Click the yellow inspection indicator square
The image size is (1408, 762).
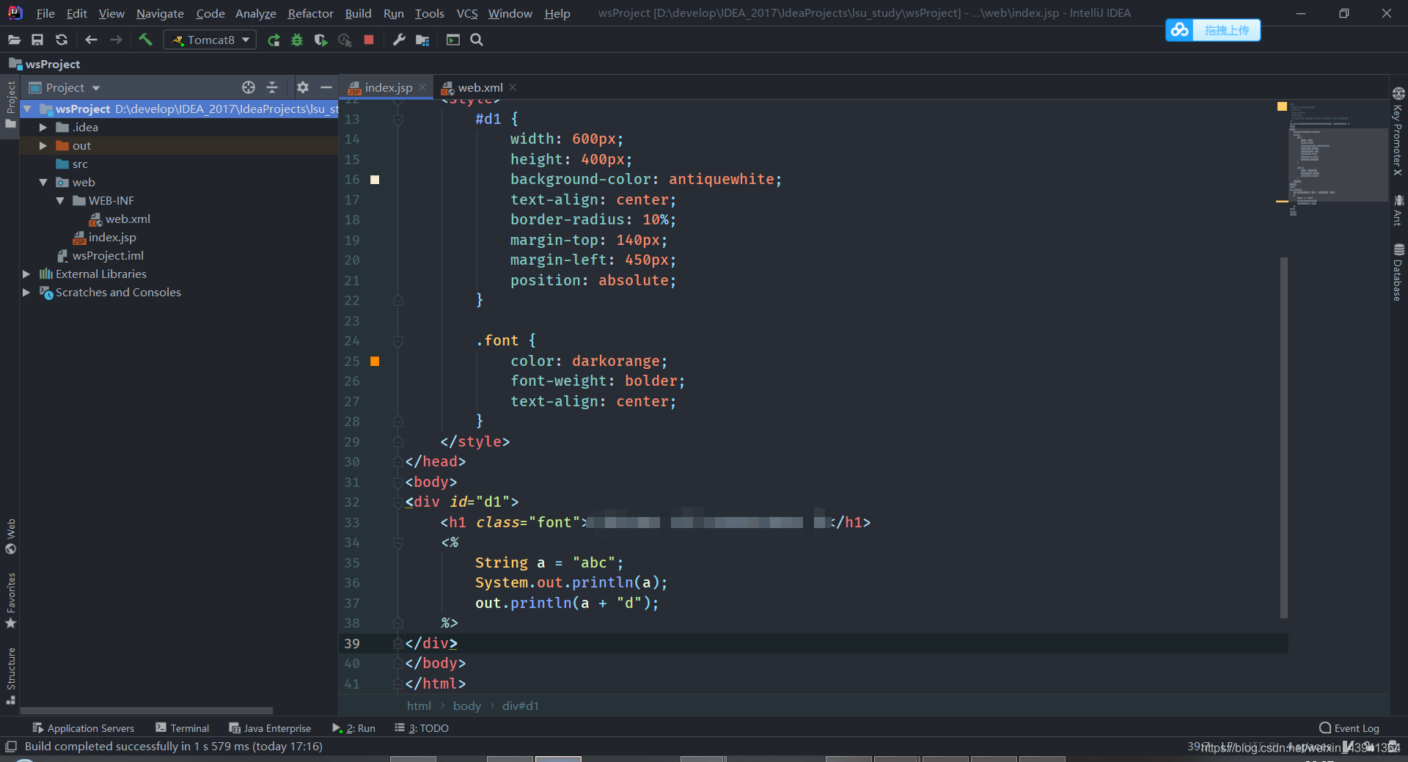coord(1282,106)
